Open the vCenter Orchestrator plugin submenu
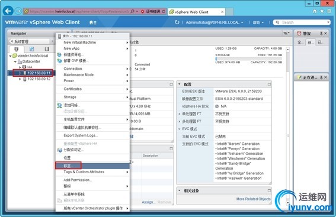The height and width of the screenshot is (217, 336). (92, 208)
